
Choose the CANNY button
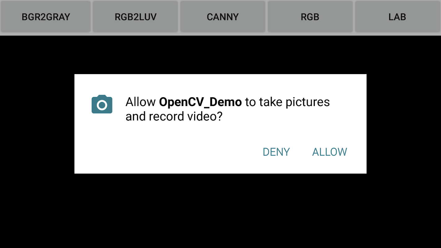tap(223, 17)
